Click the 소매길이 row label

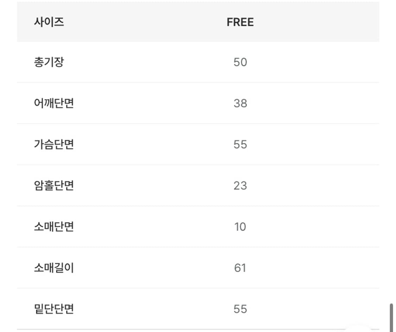[x=54, y=268]
